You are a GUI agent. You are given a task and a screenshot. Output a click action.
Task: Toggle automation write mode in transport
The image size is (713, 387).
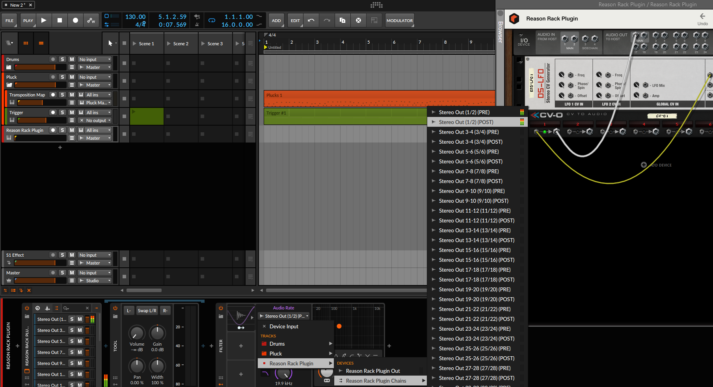pos(91,20)
